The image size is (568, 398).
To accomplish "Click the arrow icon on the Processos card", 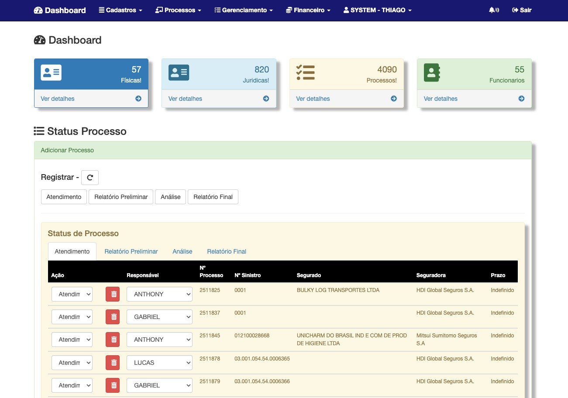I will 394,99.
